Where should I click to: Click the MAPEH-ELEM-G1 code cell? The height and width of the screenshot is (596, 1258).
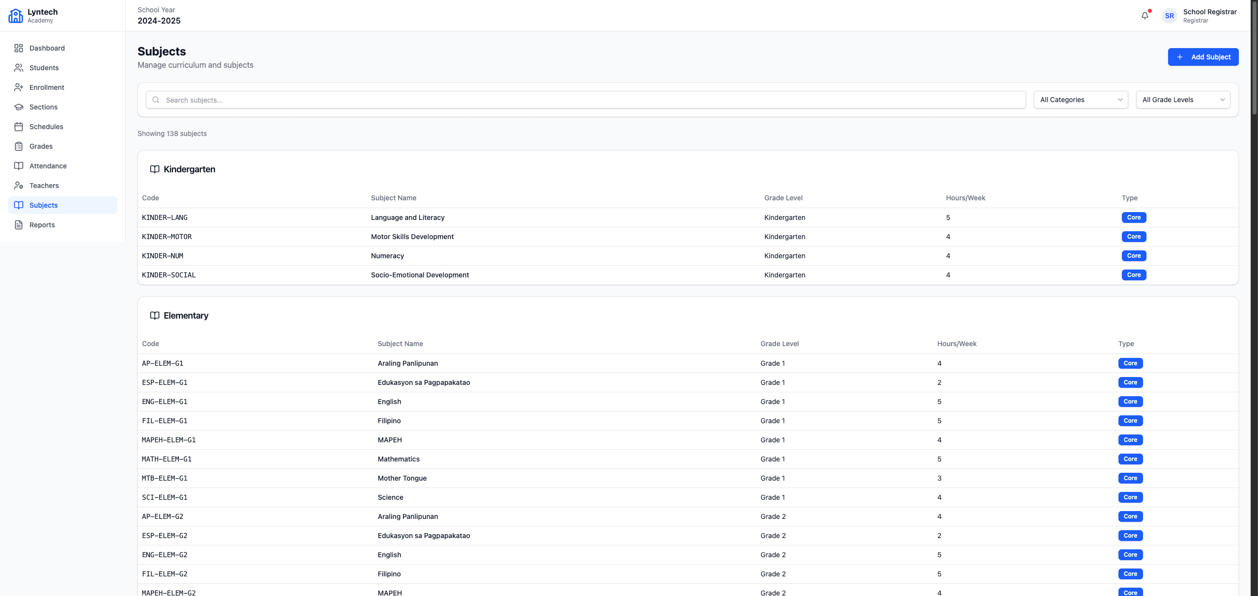tap(169, 440)
